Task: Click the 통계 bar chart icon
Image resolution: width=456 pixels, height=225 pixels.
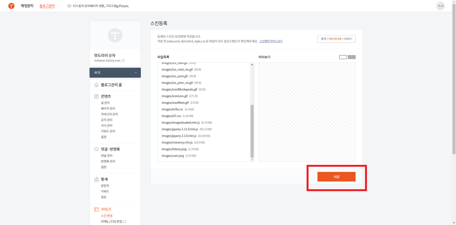Action: click(x=96, y=179)
